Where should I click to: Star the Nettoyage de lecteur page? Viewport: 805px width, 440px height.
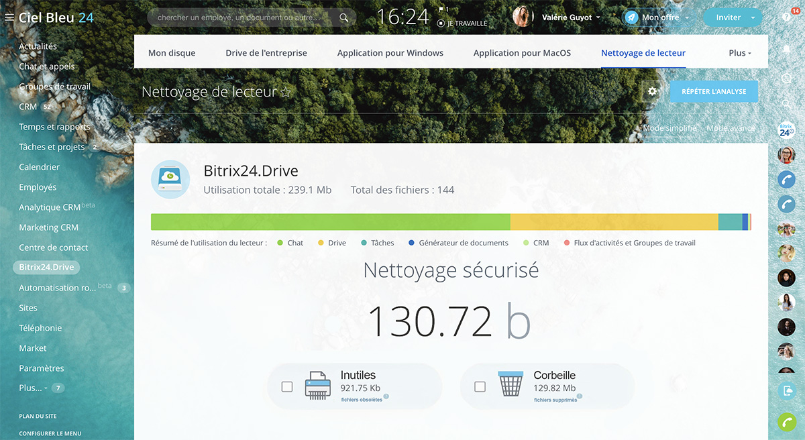(x=286, y=92)
